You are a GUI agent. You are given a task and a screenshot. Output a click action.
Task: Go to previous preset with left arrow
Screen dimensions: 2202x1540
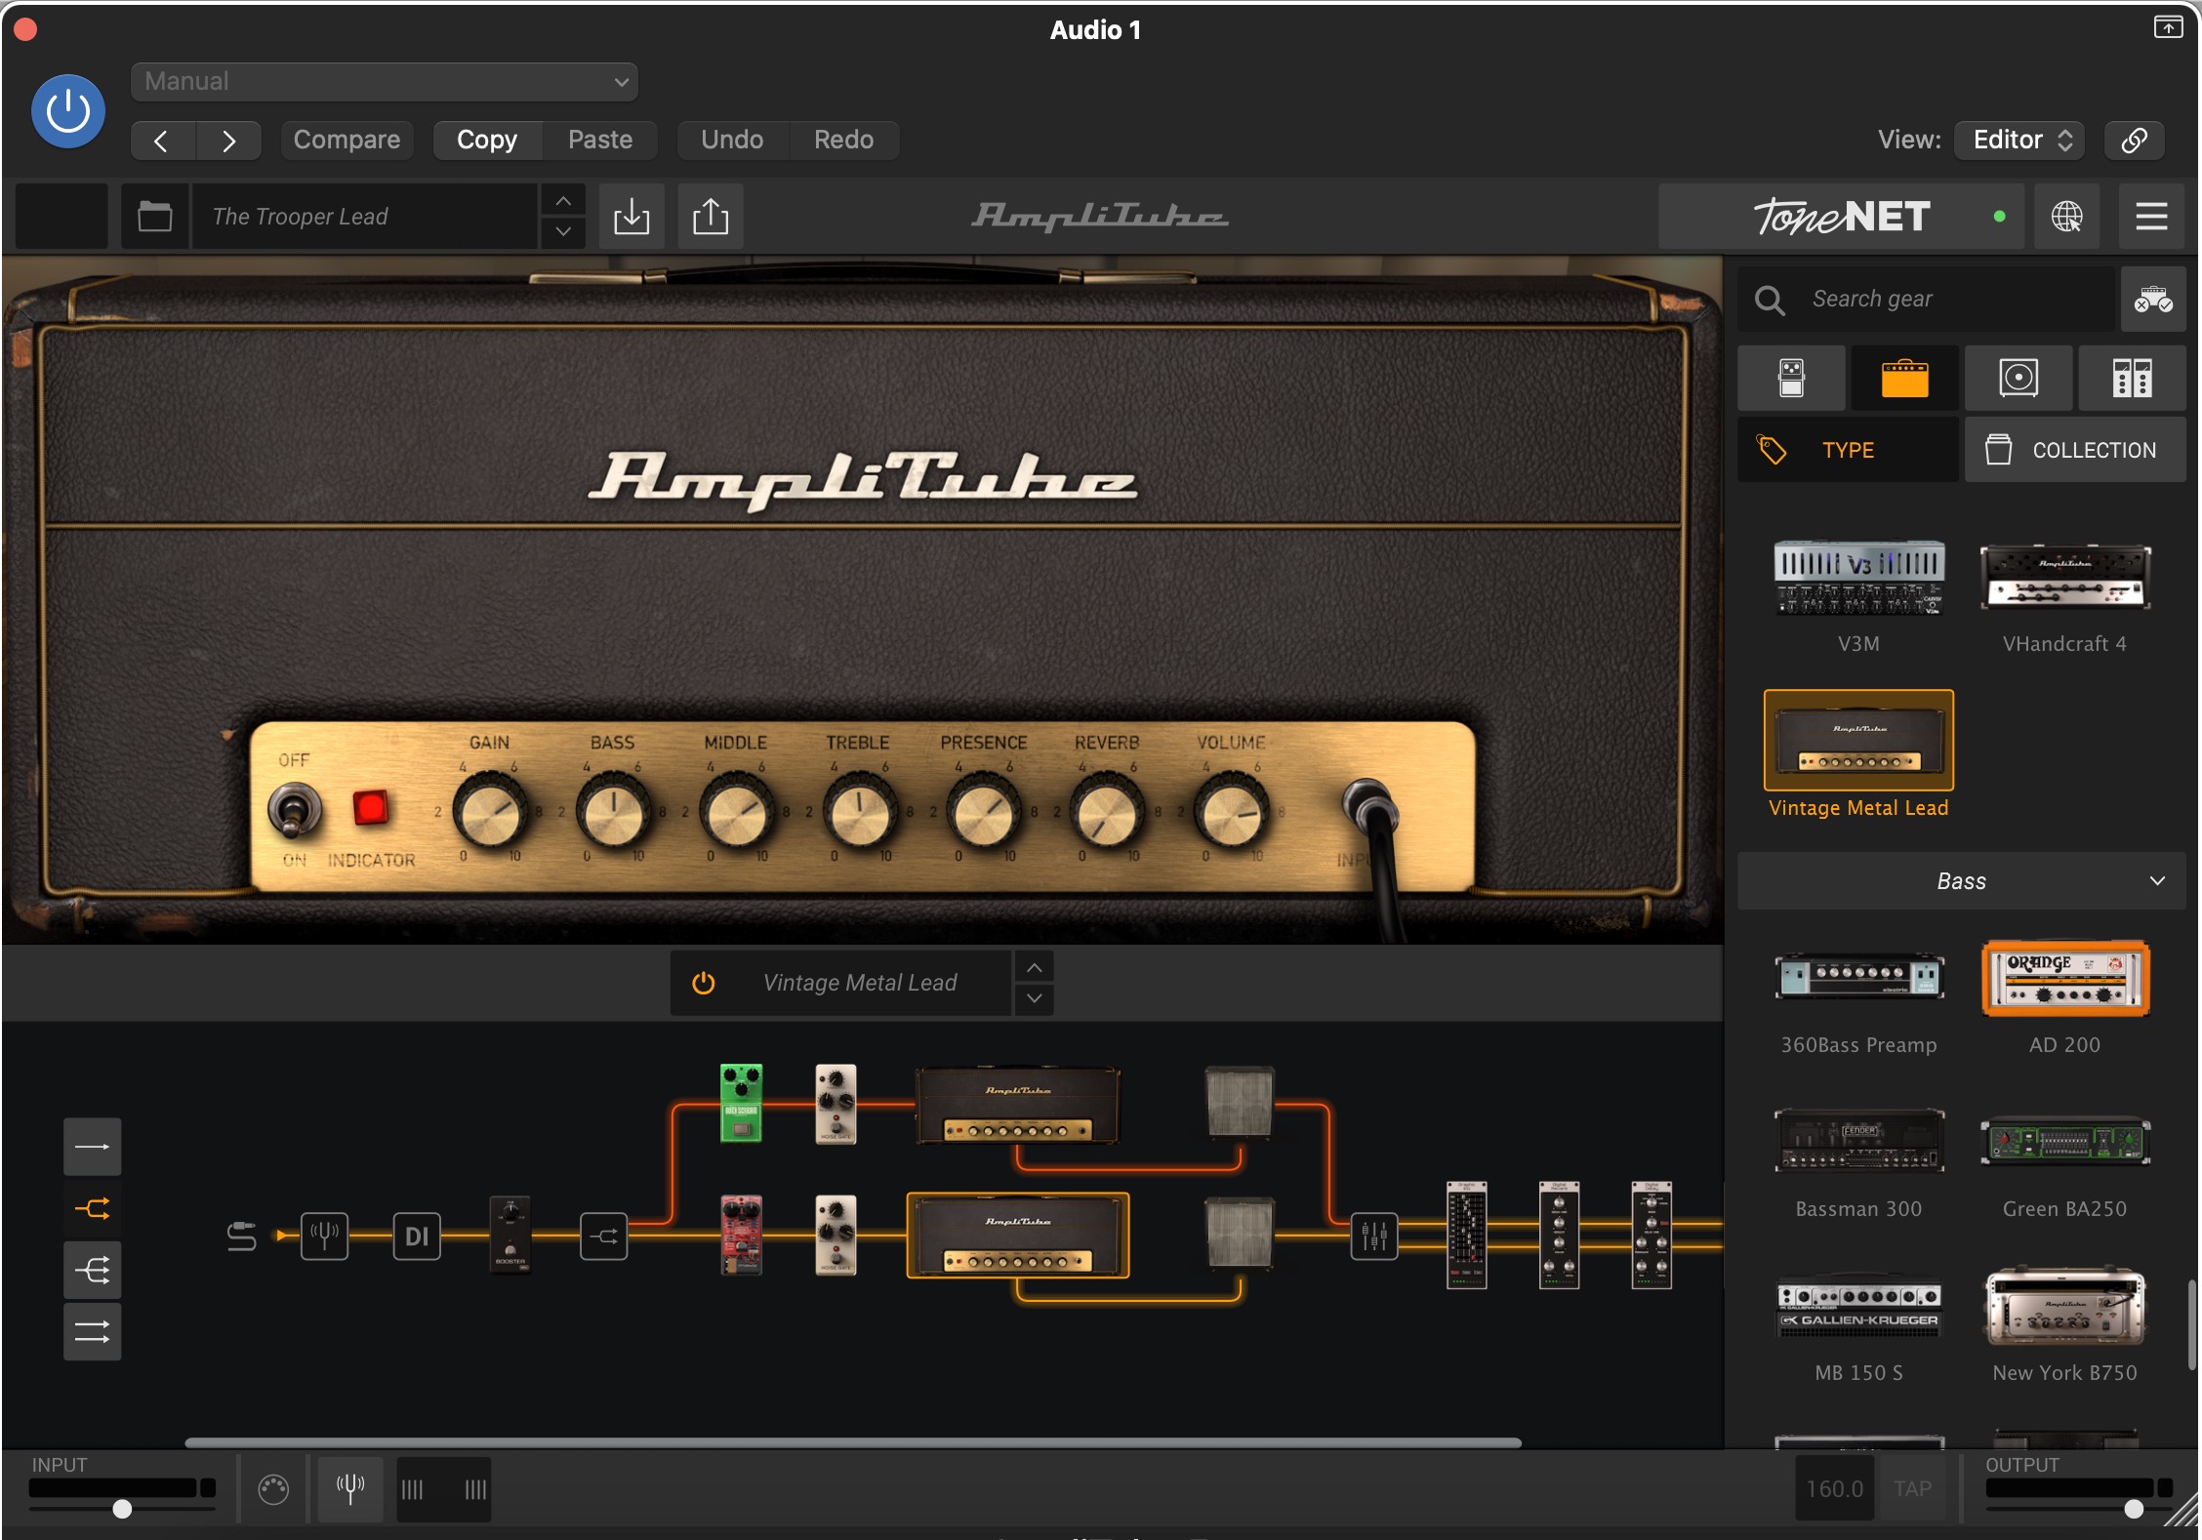pos(162,141)
